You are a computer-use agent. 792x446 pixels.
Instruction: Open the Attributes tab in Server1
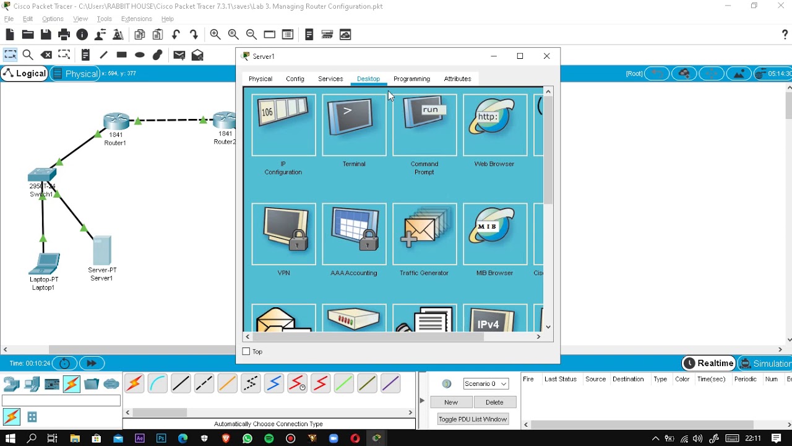pos(457,79)
